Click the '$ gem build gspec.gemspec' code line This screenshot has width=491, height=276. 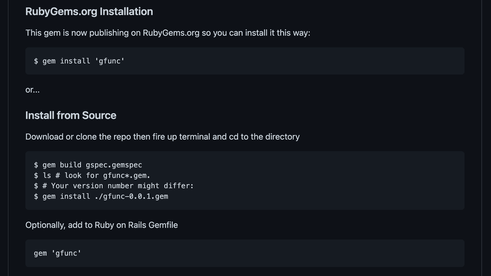(x=88, y=165)
